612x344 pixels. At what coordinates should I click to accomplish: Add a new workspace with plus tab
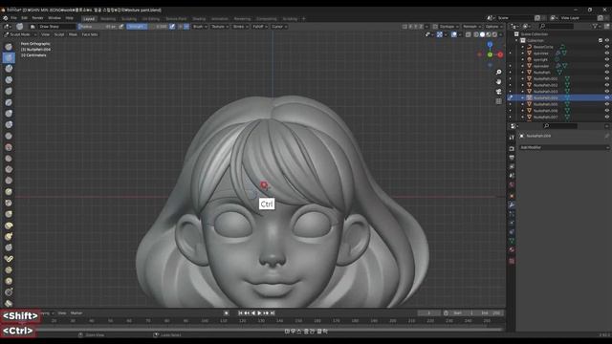(304, 19)
